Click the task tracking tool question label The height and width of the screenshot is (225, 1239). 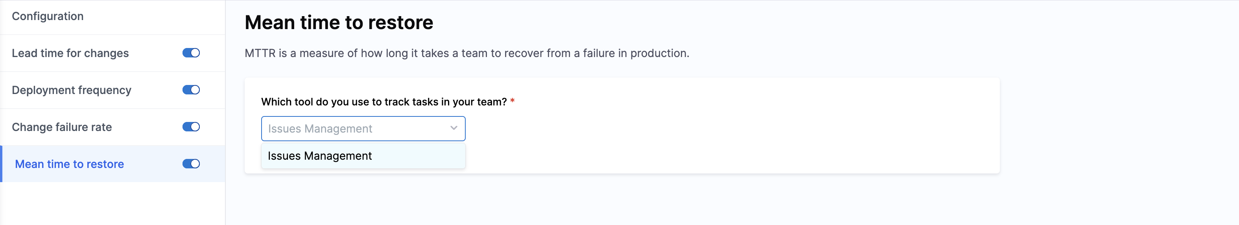coord(383,102)
